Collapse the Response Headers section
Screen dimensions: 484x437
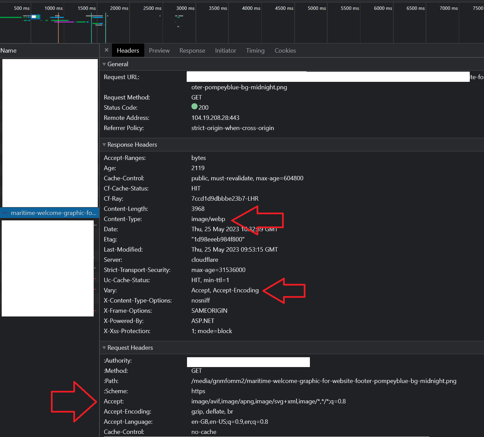[x=104, y=145]
